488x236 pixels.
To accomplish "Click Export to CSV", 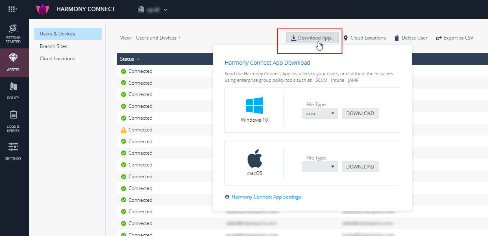I will tap(455, 38).
